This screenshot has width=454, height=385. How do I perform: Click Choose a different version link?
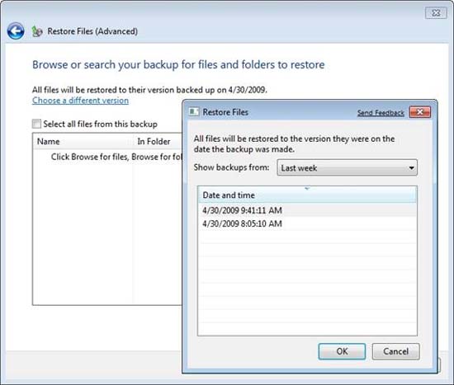81,101
